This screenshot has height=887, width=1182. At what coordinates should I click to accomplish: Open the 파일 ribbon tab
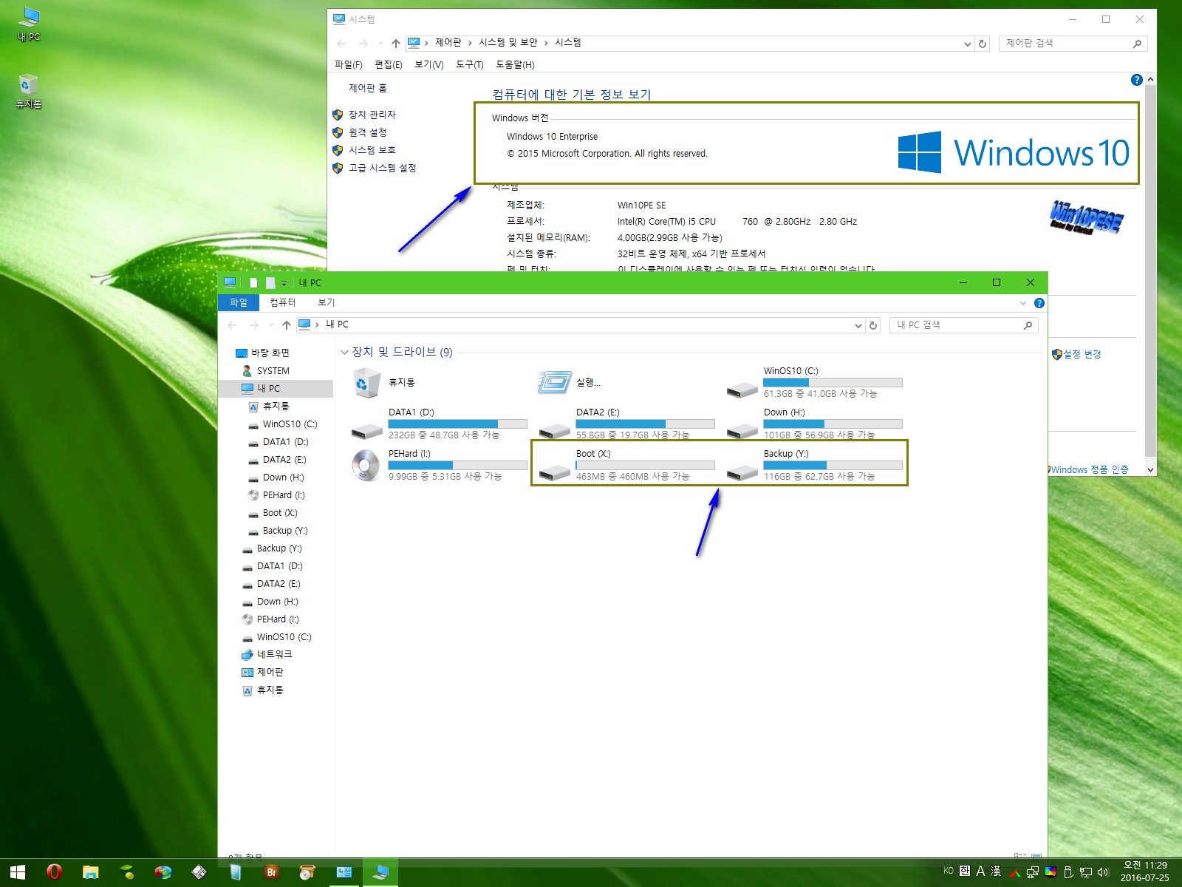(239, 302)
